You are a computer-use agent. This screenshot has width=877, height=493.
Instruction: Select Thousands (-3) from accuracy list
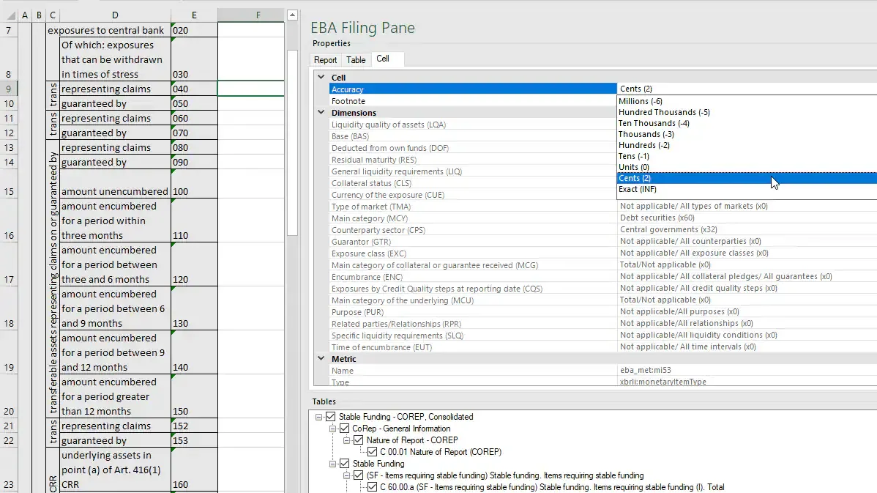click(646, 134)
